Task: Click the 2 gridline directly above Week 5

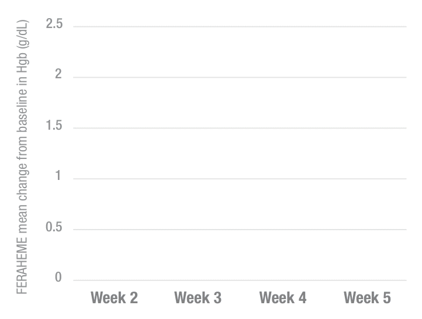Action: click(x=367, y=77)
